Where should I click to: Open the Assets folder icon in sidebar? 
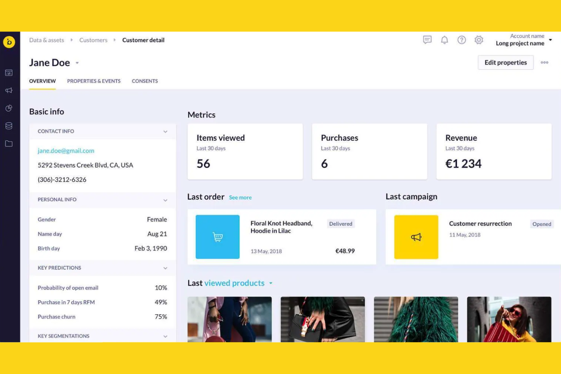point(8,144)
